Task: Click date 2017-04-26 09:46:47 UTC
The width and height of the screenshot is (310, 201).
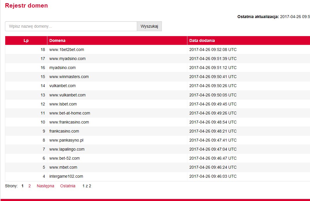Action: [x=213, y=158]
